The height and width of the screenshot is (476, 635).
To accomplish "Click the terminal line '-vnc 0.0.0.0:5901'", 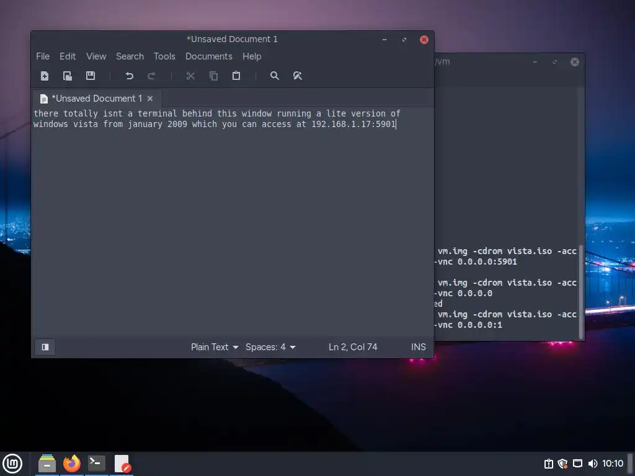I will (476, 262).
